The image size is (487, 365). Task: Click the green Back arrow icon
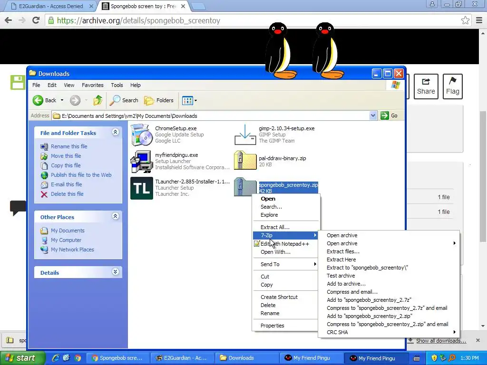(38, 100)
